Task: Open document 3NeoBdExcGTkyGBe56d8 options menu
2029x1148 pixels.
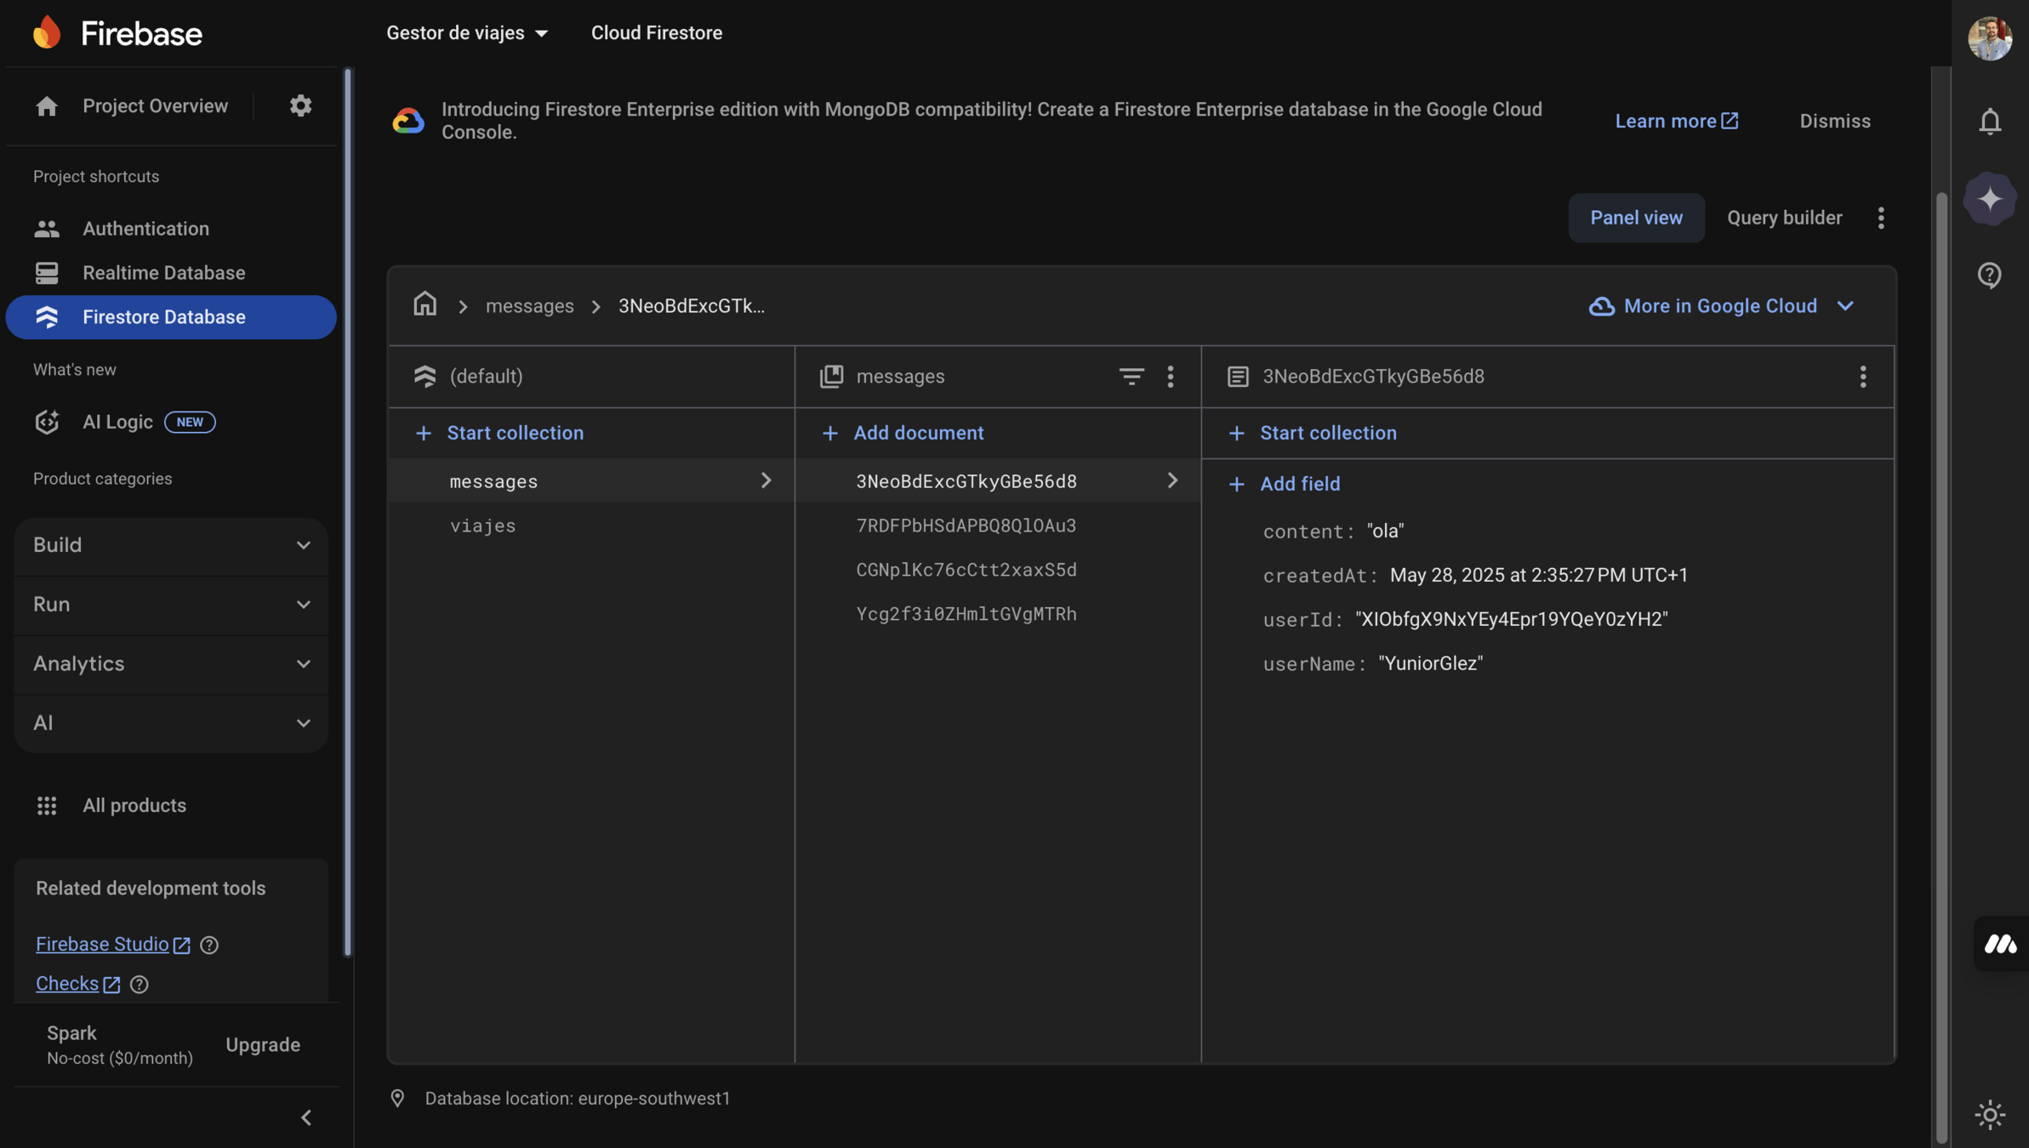Action: click(1862, 376)
